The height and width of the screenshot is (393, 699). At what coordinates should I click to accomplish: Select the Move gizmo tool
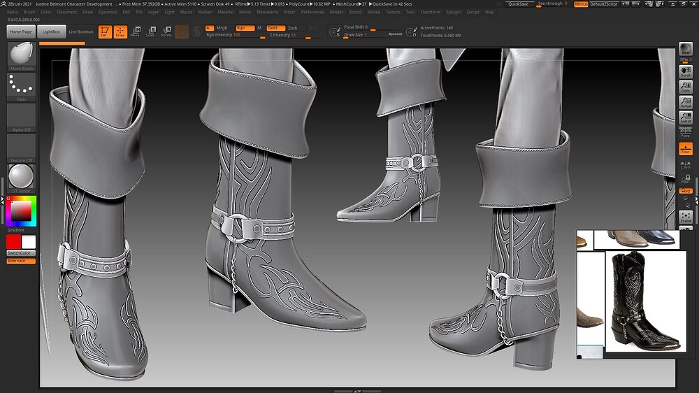coord(136,31)
